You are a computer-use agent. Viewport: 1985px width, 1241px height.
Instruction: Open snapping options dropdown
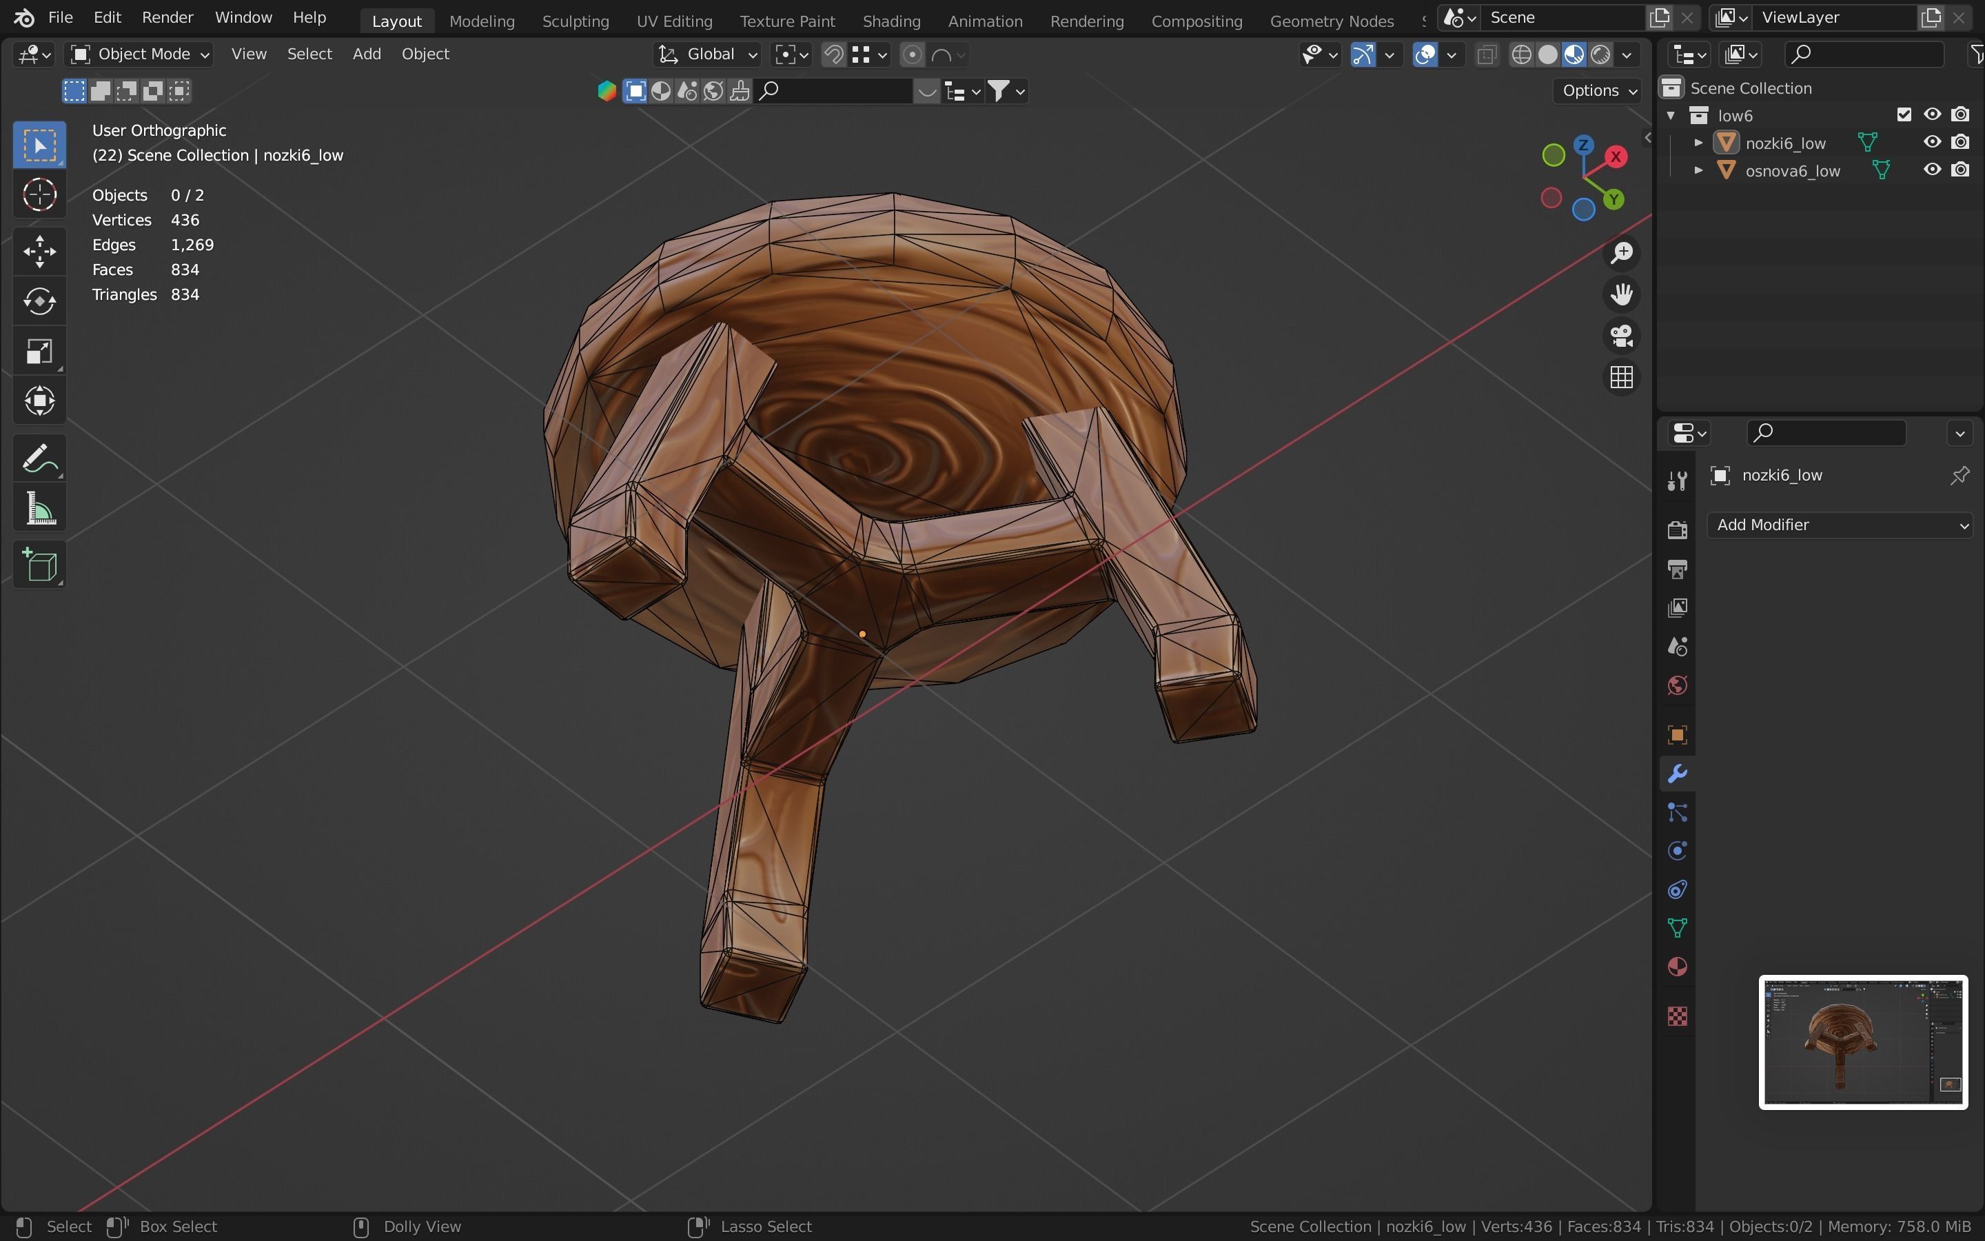869,54
